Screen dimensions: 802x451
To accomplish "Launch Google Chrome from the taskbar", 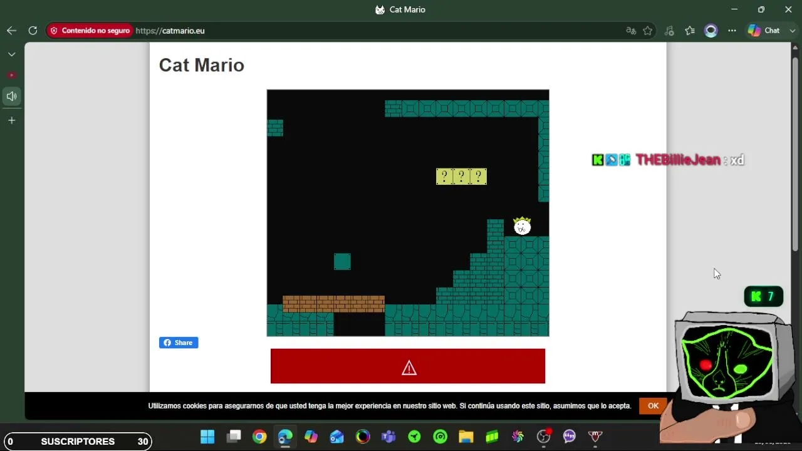I will (259, 437).
